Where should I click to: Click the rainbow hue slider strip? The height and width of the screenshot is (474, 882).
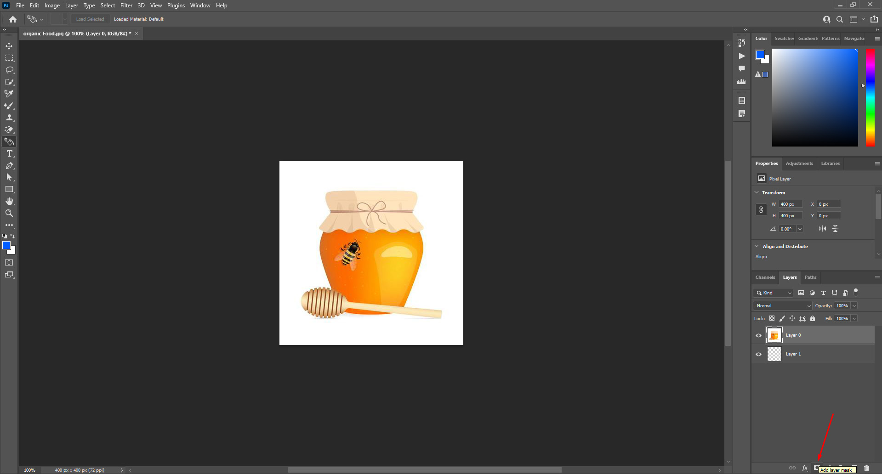[x=870, y=97]
